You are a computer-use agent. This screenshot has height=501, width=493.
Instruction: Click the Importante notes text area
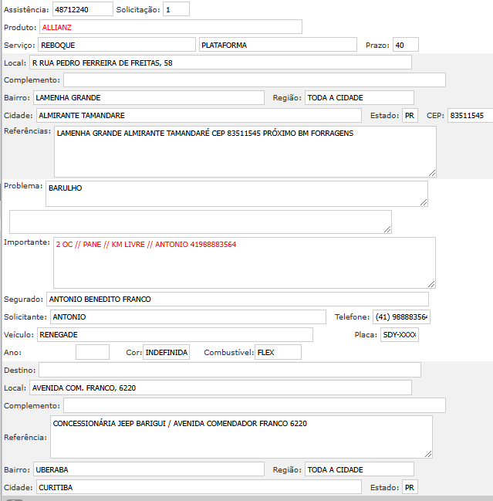[x=244, y=262]
